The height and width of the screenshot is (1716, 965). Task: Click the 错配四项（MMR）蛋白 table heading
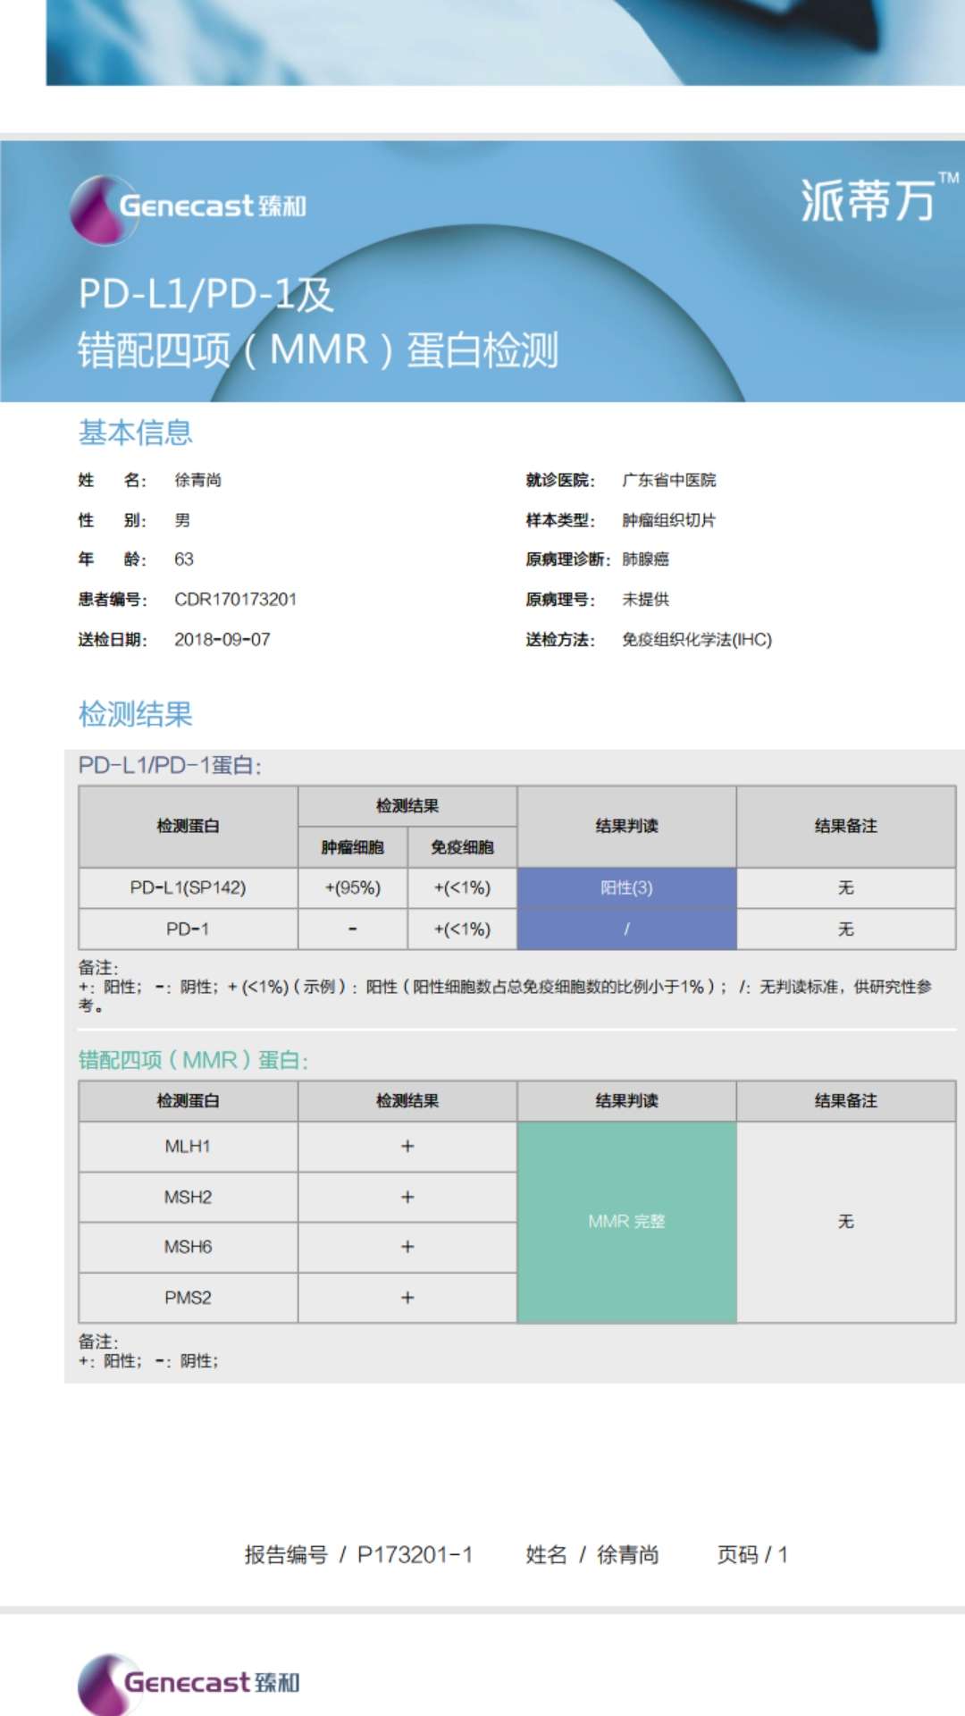tap(193, 1060)
